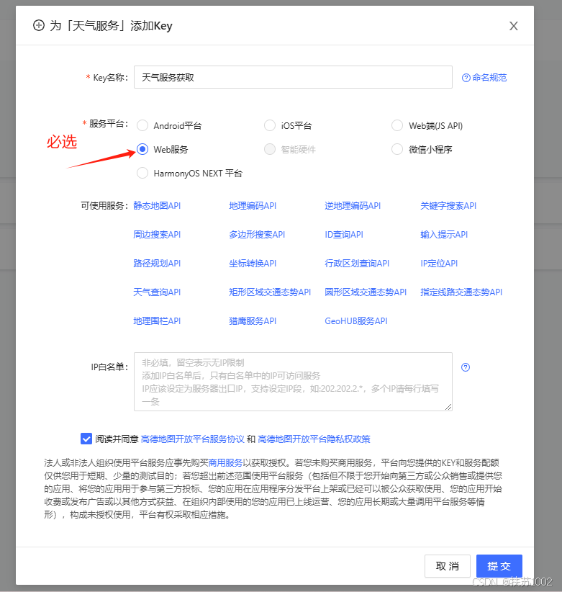Select the Web服务 radio button
This screenshot has height=592, width=562.
pos(142,150)
